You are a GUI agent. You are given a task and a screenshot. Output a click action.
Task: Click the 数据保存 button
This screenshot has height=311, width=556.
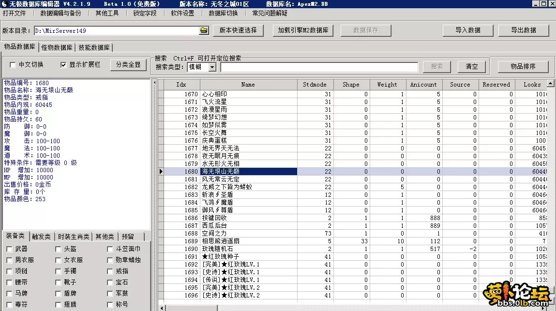click(365, 30)
